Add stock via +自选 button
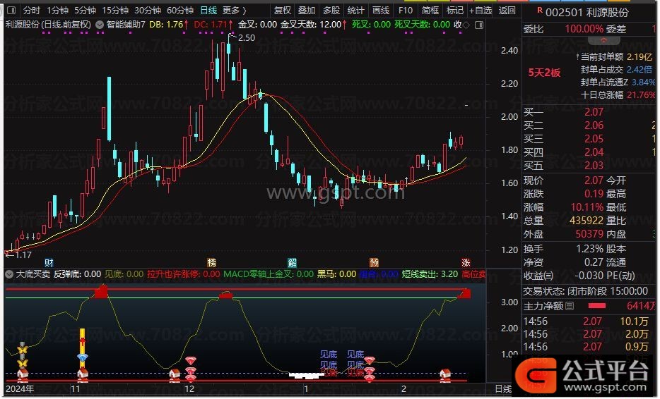 click(x=481, y=10)
